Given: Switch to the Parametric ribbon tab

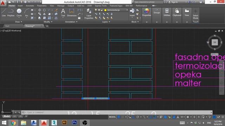Looking at the screenshot, I should [42, 6].
